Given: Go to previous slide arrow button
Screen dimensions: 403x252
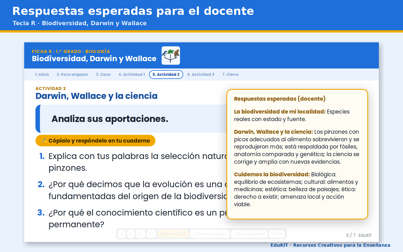Looking at the screenshot, I should pos(122,234).
